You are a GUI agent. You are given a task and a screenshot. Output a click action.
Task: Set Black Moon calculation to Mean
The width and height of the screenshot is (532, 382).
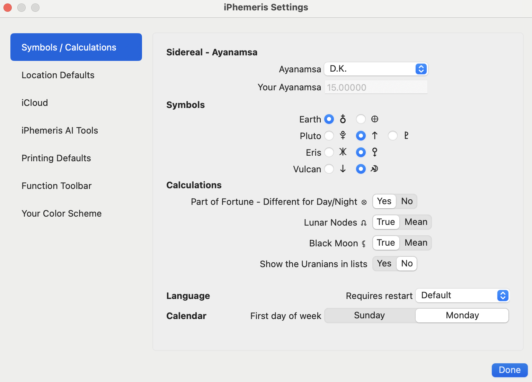point(416,243)
